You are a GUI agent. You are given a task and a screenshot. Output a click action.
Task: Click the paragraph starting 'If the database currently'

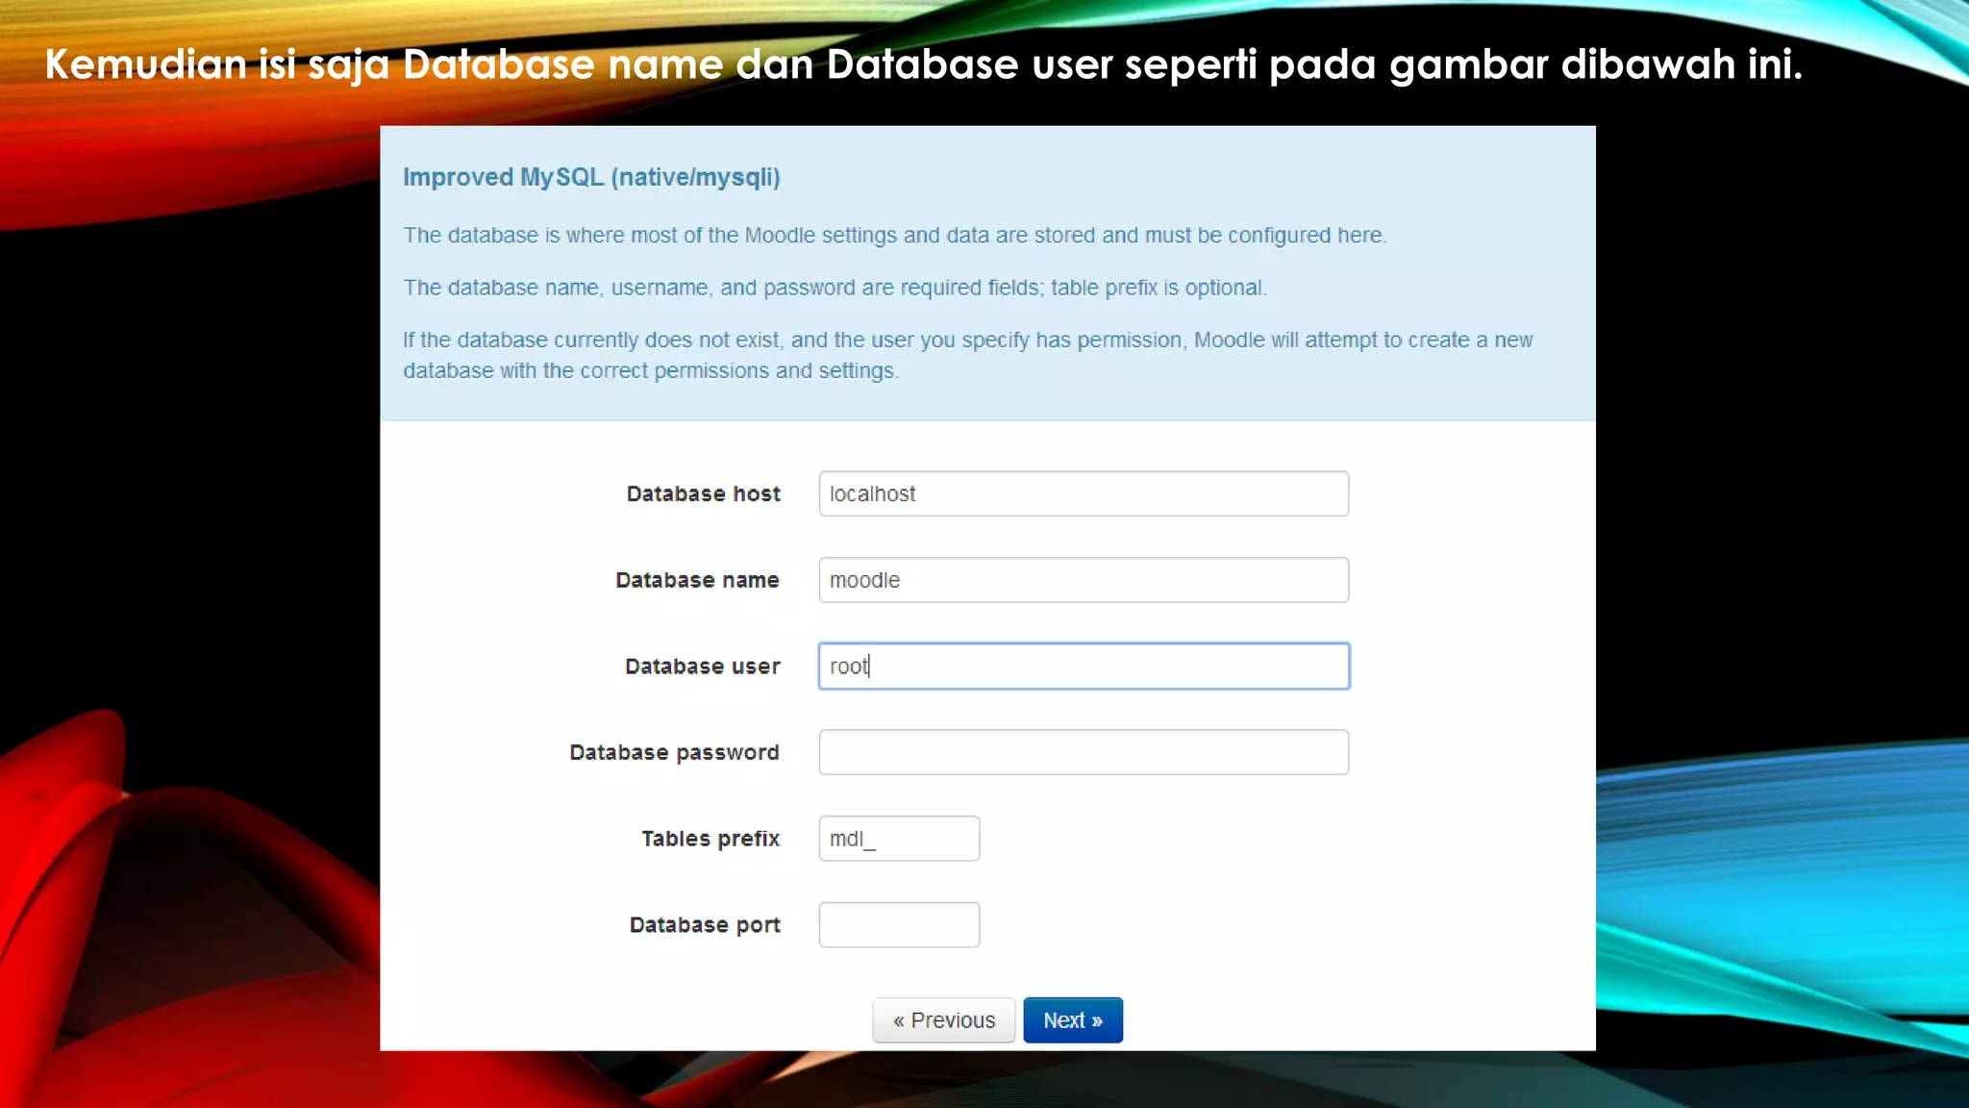coord(967,355)
